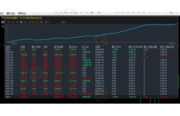This screenshot has width=180, height=116.
Task: Click the small icon left of the chart
Action: click(x=3, y=18)
